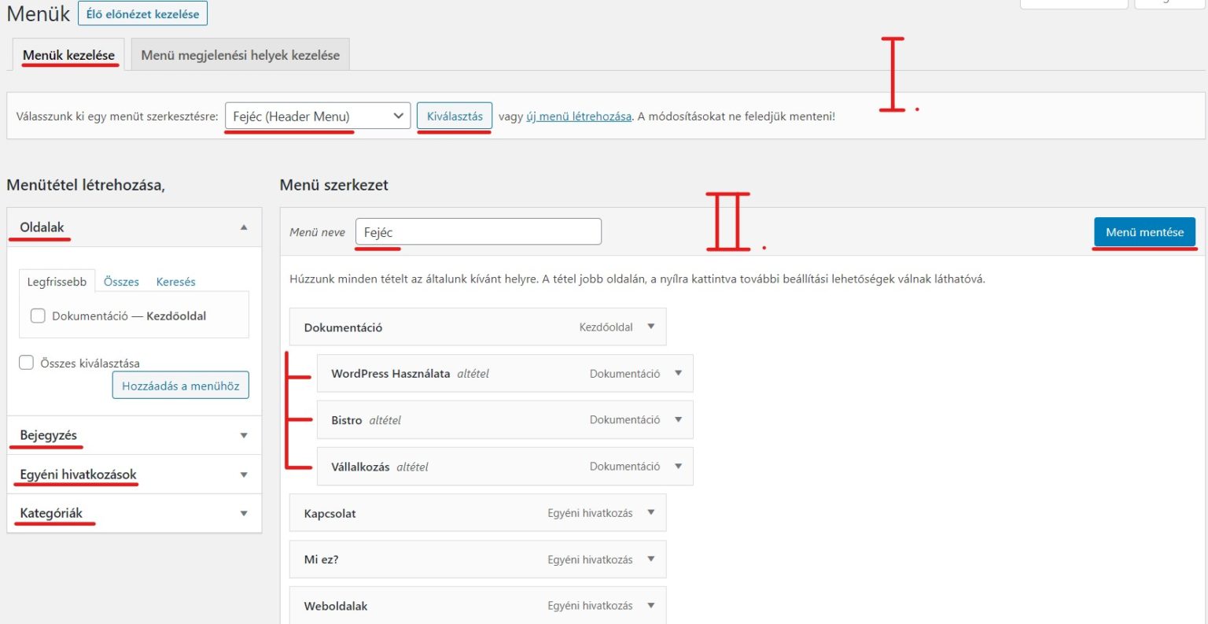The image size is (1208, 624).
Task: Click the Menü mentése button
Action: pyautogui.click(x=1144, y=232)
